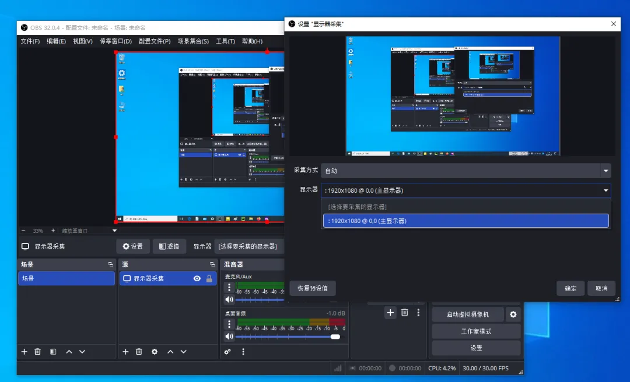Move source up in Sources panel
The width and height of the screenshot is (630, 382).
[170, 352]
